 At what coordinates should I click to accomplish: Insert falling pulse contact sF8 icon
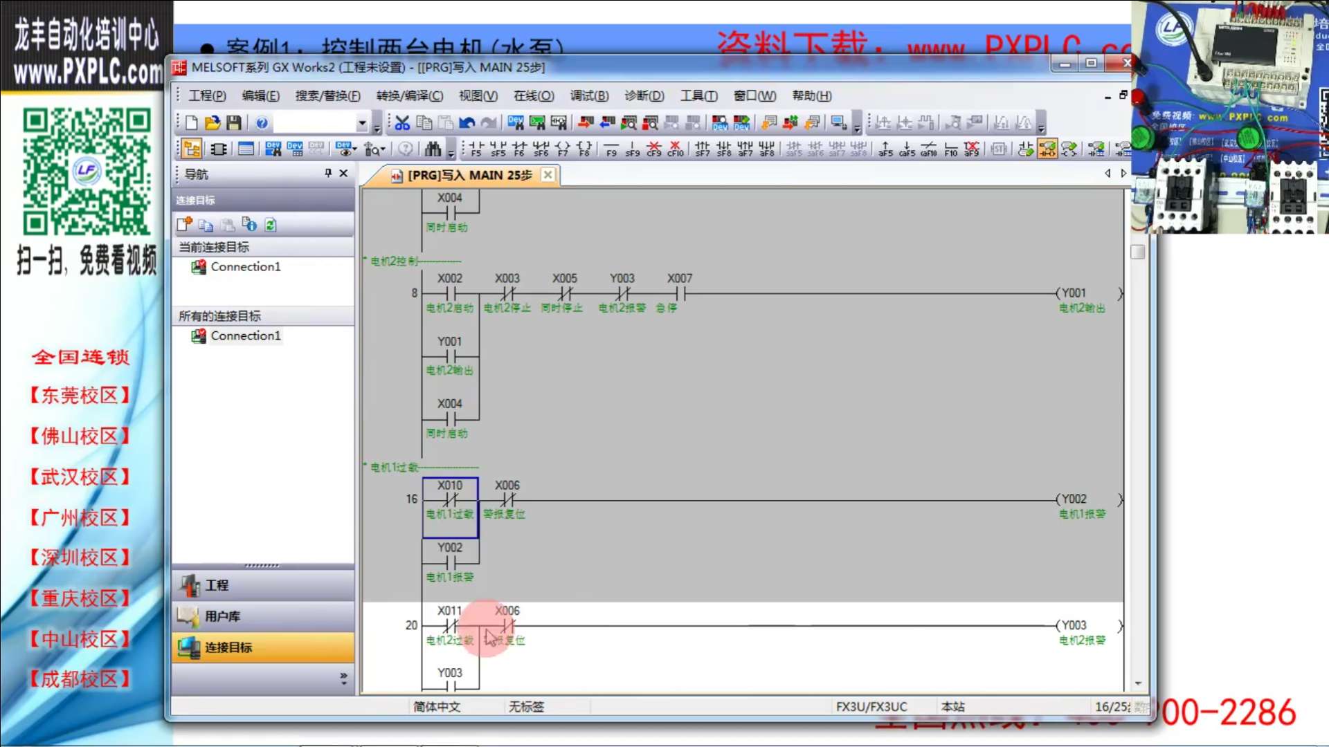[723, 149]
